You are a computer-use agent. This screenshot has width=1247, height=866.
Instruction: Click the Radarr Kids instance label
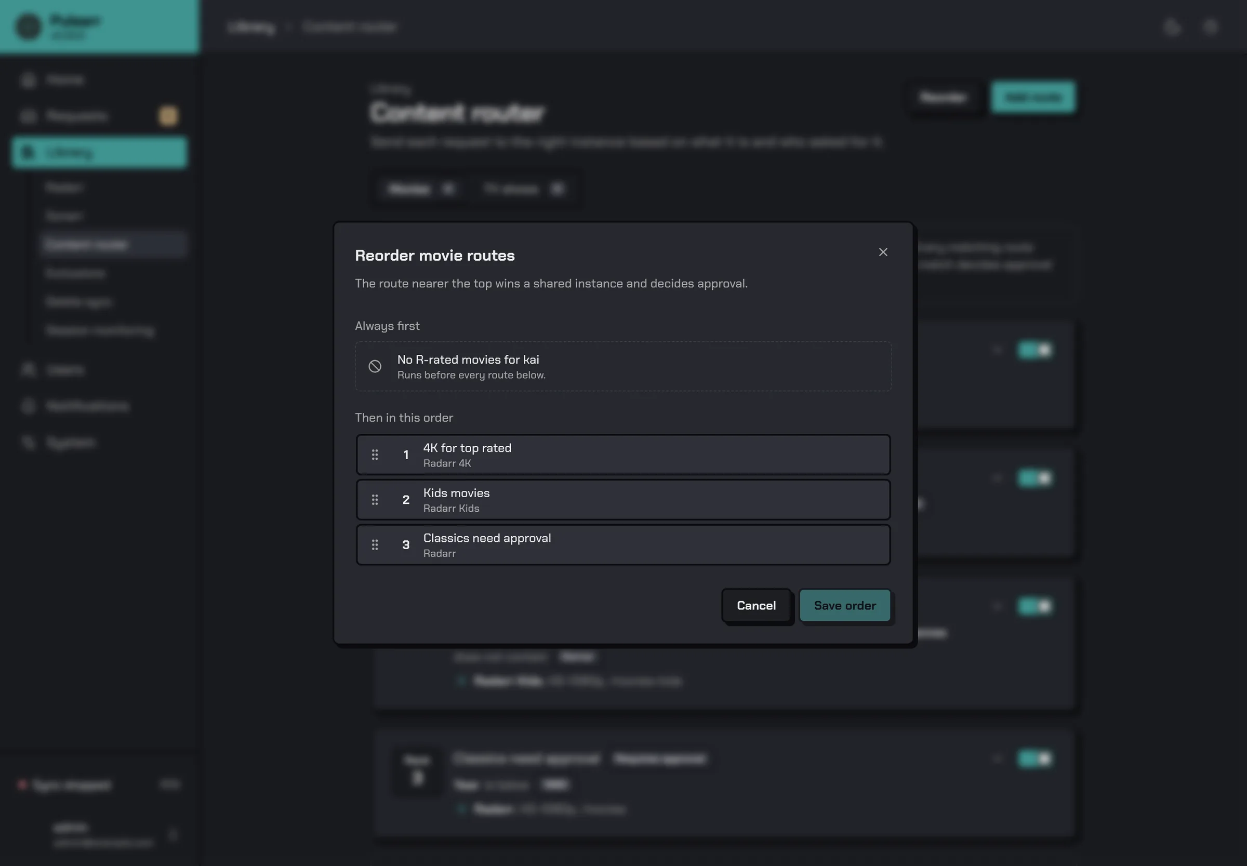pyautogui.click(x=451, y=509)
